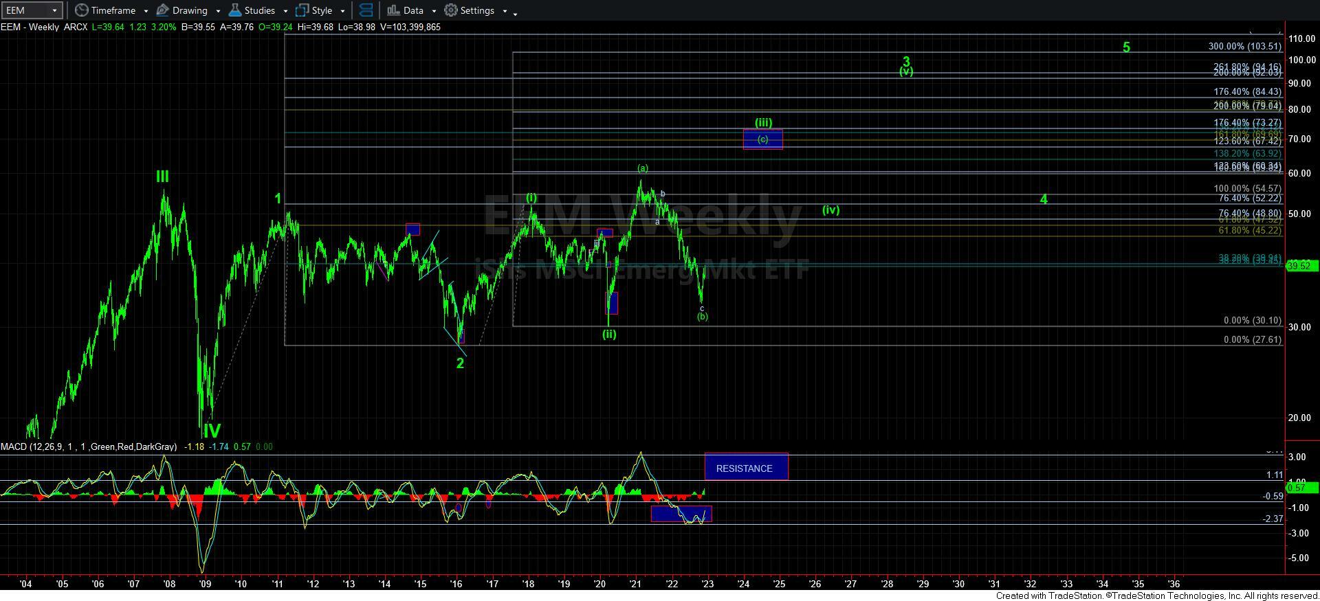Click the '0.00% (30.10)' Fibonacci level
Screen dimensions: 1320x601
coord(1253,321)
